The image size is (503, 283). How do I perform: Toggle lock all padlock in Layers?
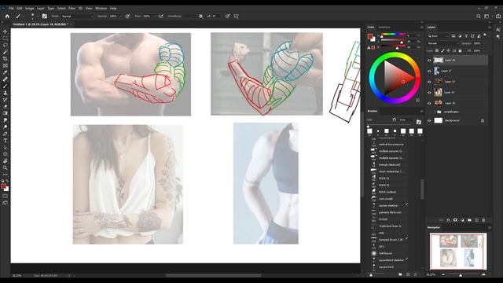460,50
